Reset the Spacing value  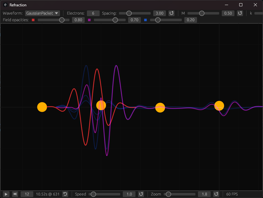171,13
